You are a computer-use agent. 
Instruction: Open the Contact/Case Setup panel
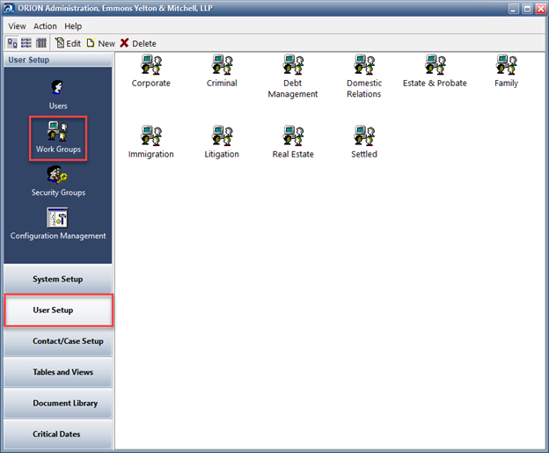(58, 341)
